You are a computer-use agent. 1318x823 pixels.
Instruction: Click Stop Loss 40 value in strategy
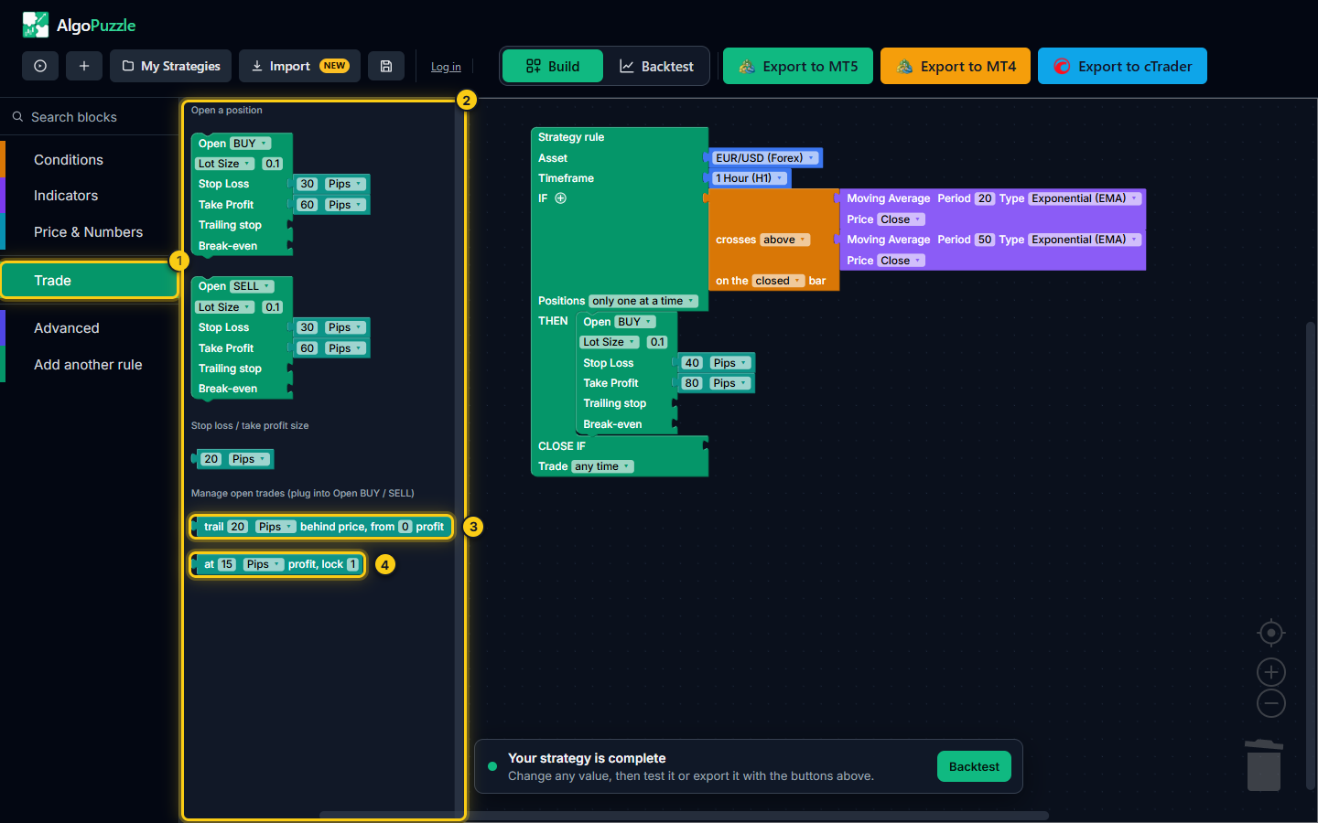692,363
